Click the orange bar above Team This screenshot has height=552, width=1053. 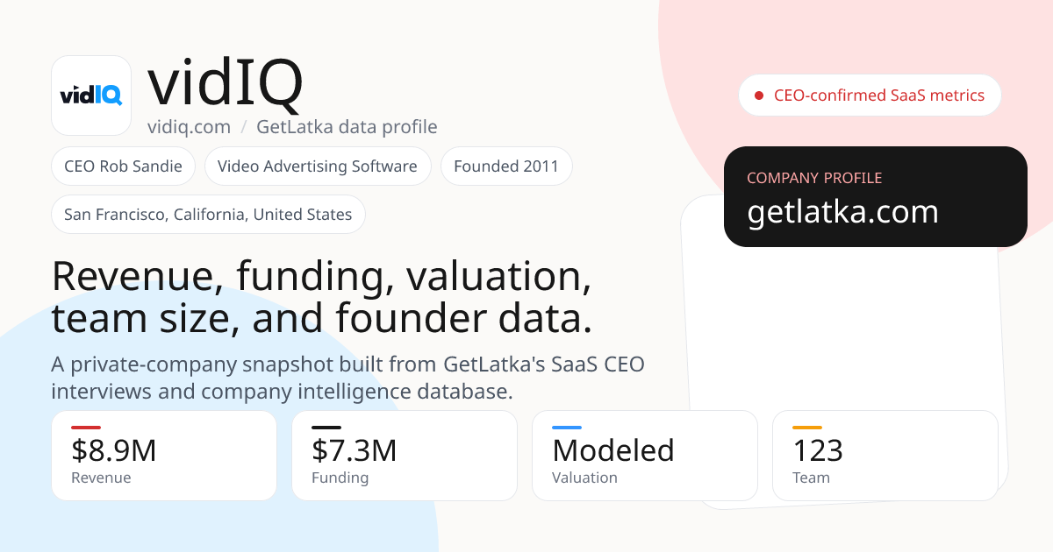(x=807, y=428)
